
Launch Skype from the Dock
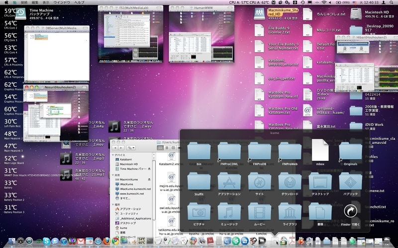(46, 241)
